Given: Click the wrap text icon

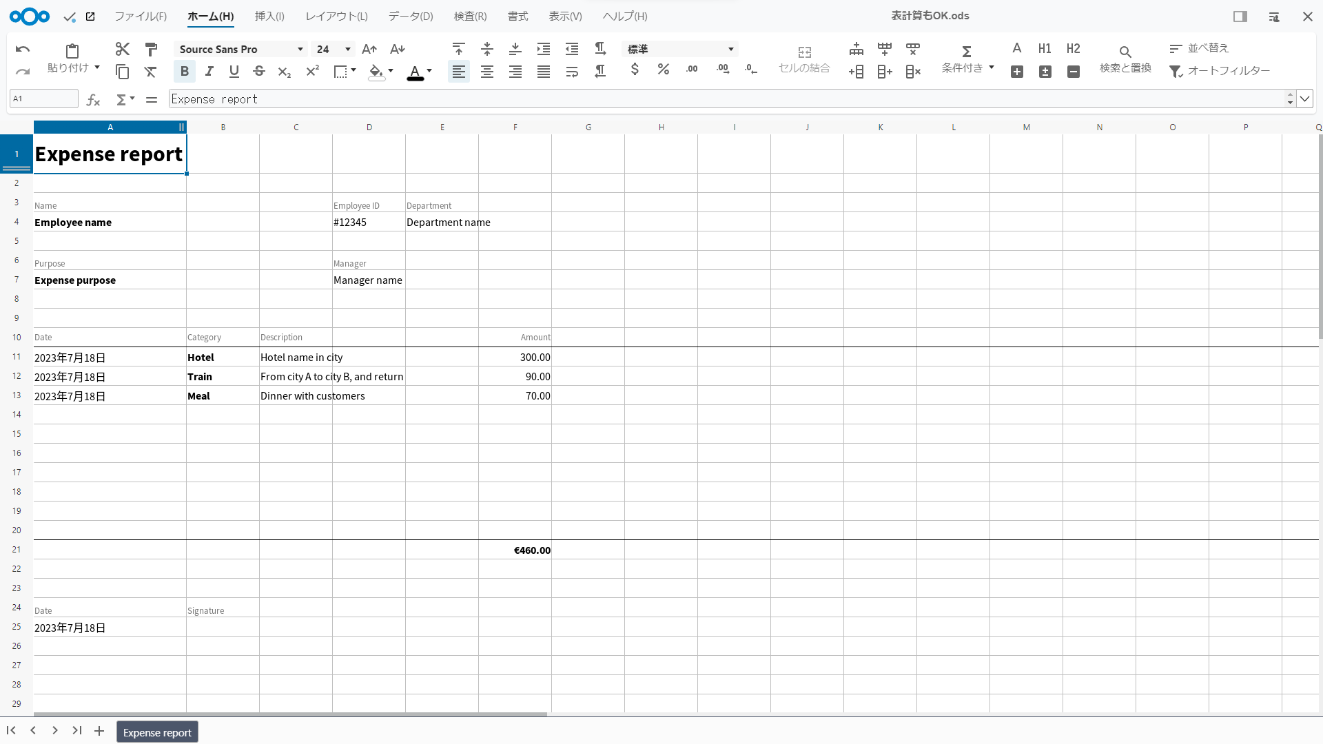Looking at the screenshot, I should (x=572, y=71).
